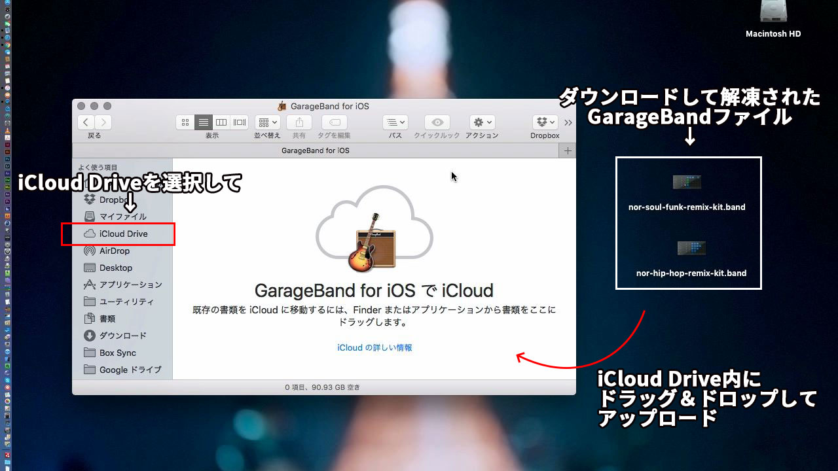Click the 書類 documents icon
The height and width of the screenshot is (471, 838).
(90, 319)
